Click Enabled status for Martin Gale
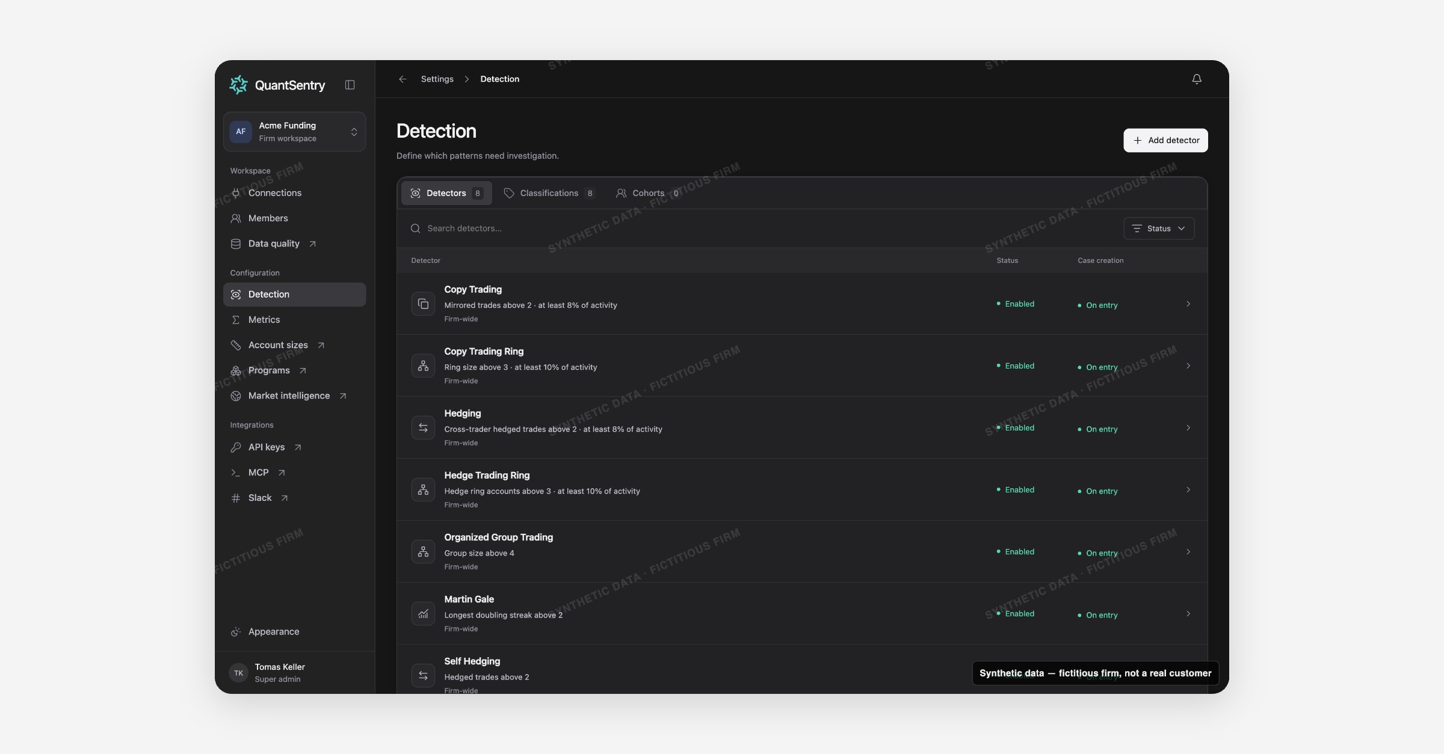The height and width of the screenshot is (754, 1444). click(1016, 614)
